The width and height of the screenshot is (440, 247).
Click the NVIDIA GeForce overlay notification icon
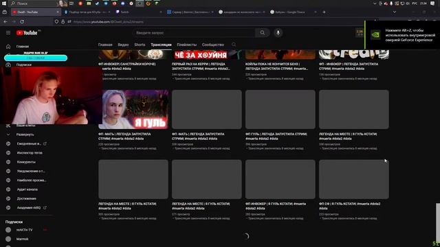click(x=375, y=35)
